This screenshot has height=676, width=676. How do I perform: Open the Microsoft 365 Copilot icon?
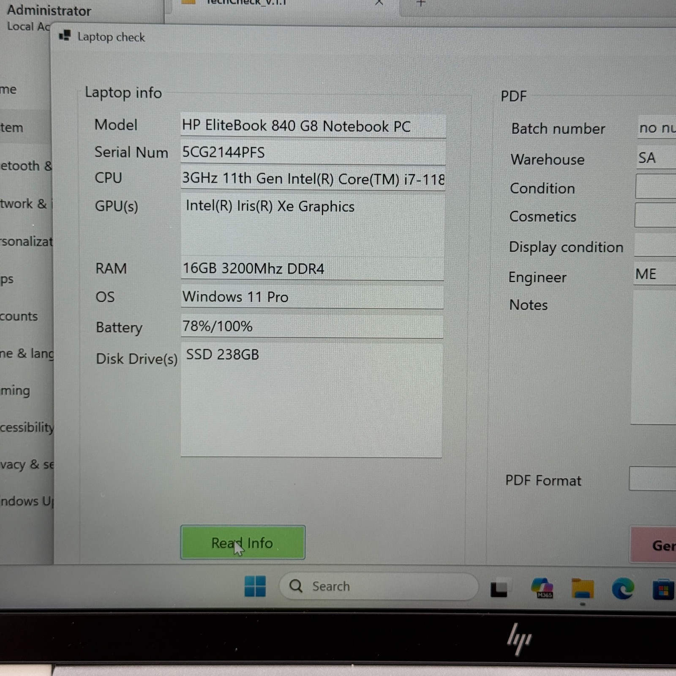[x=542, y=588]
